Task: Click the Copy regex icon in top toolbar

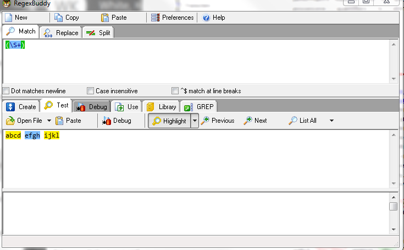Action: (58, 18)
